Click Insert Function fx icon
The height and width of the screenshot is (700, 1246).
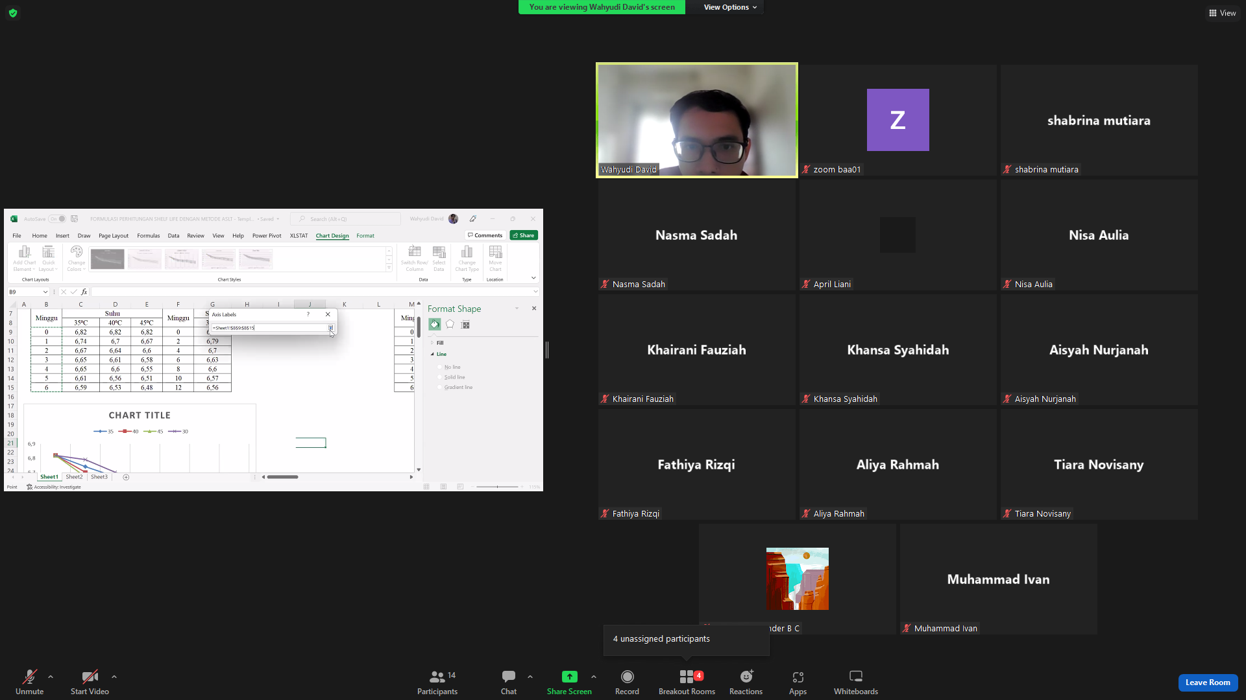click(x=84, y=292)
